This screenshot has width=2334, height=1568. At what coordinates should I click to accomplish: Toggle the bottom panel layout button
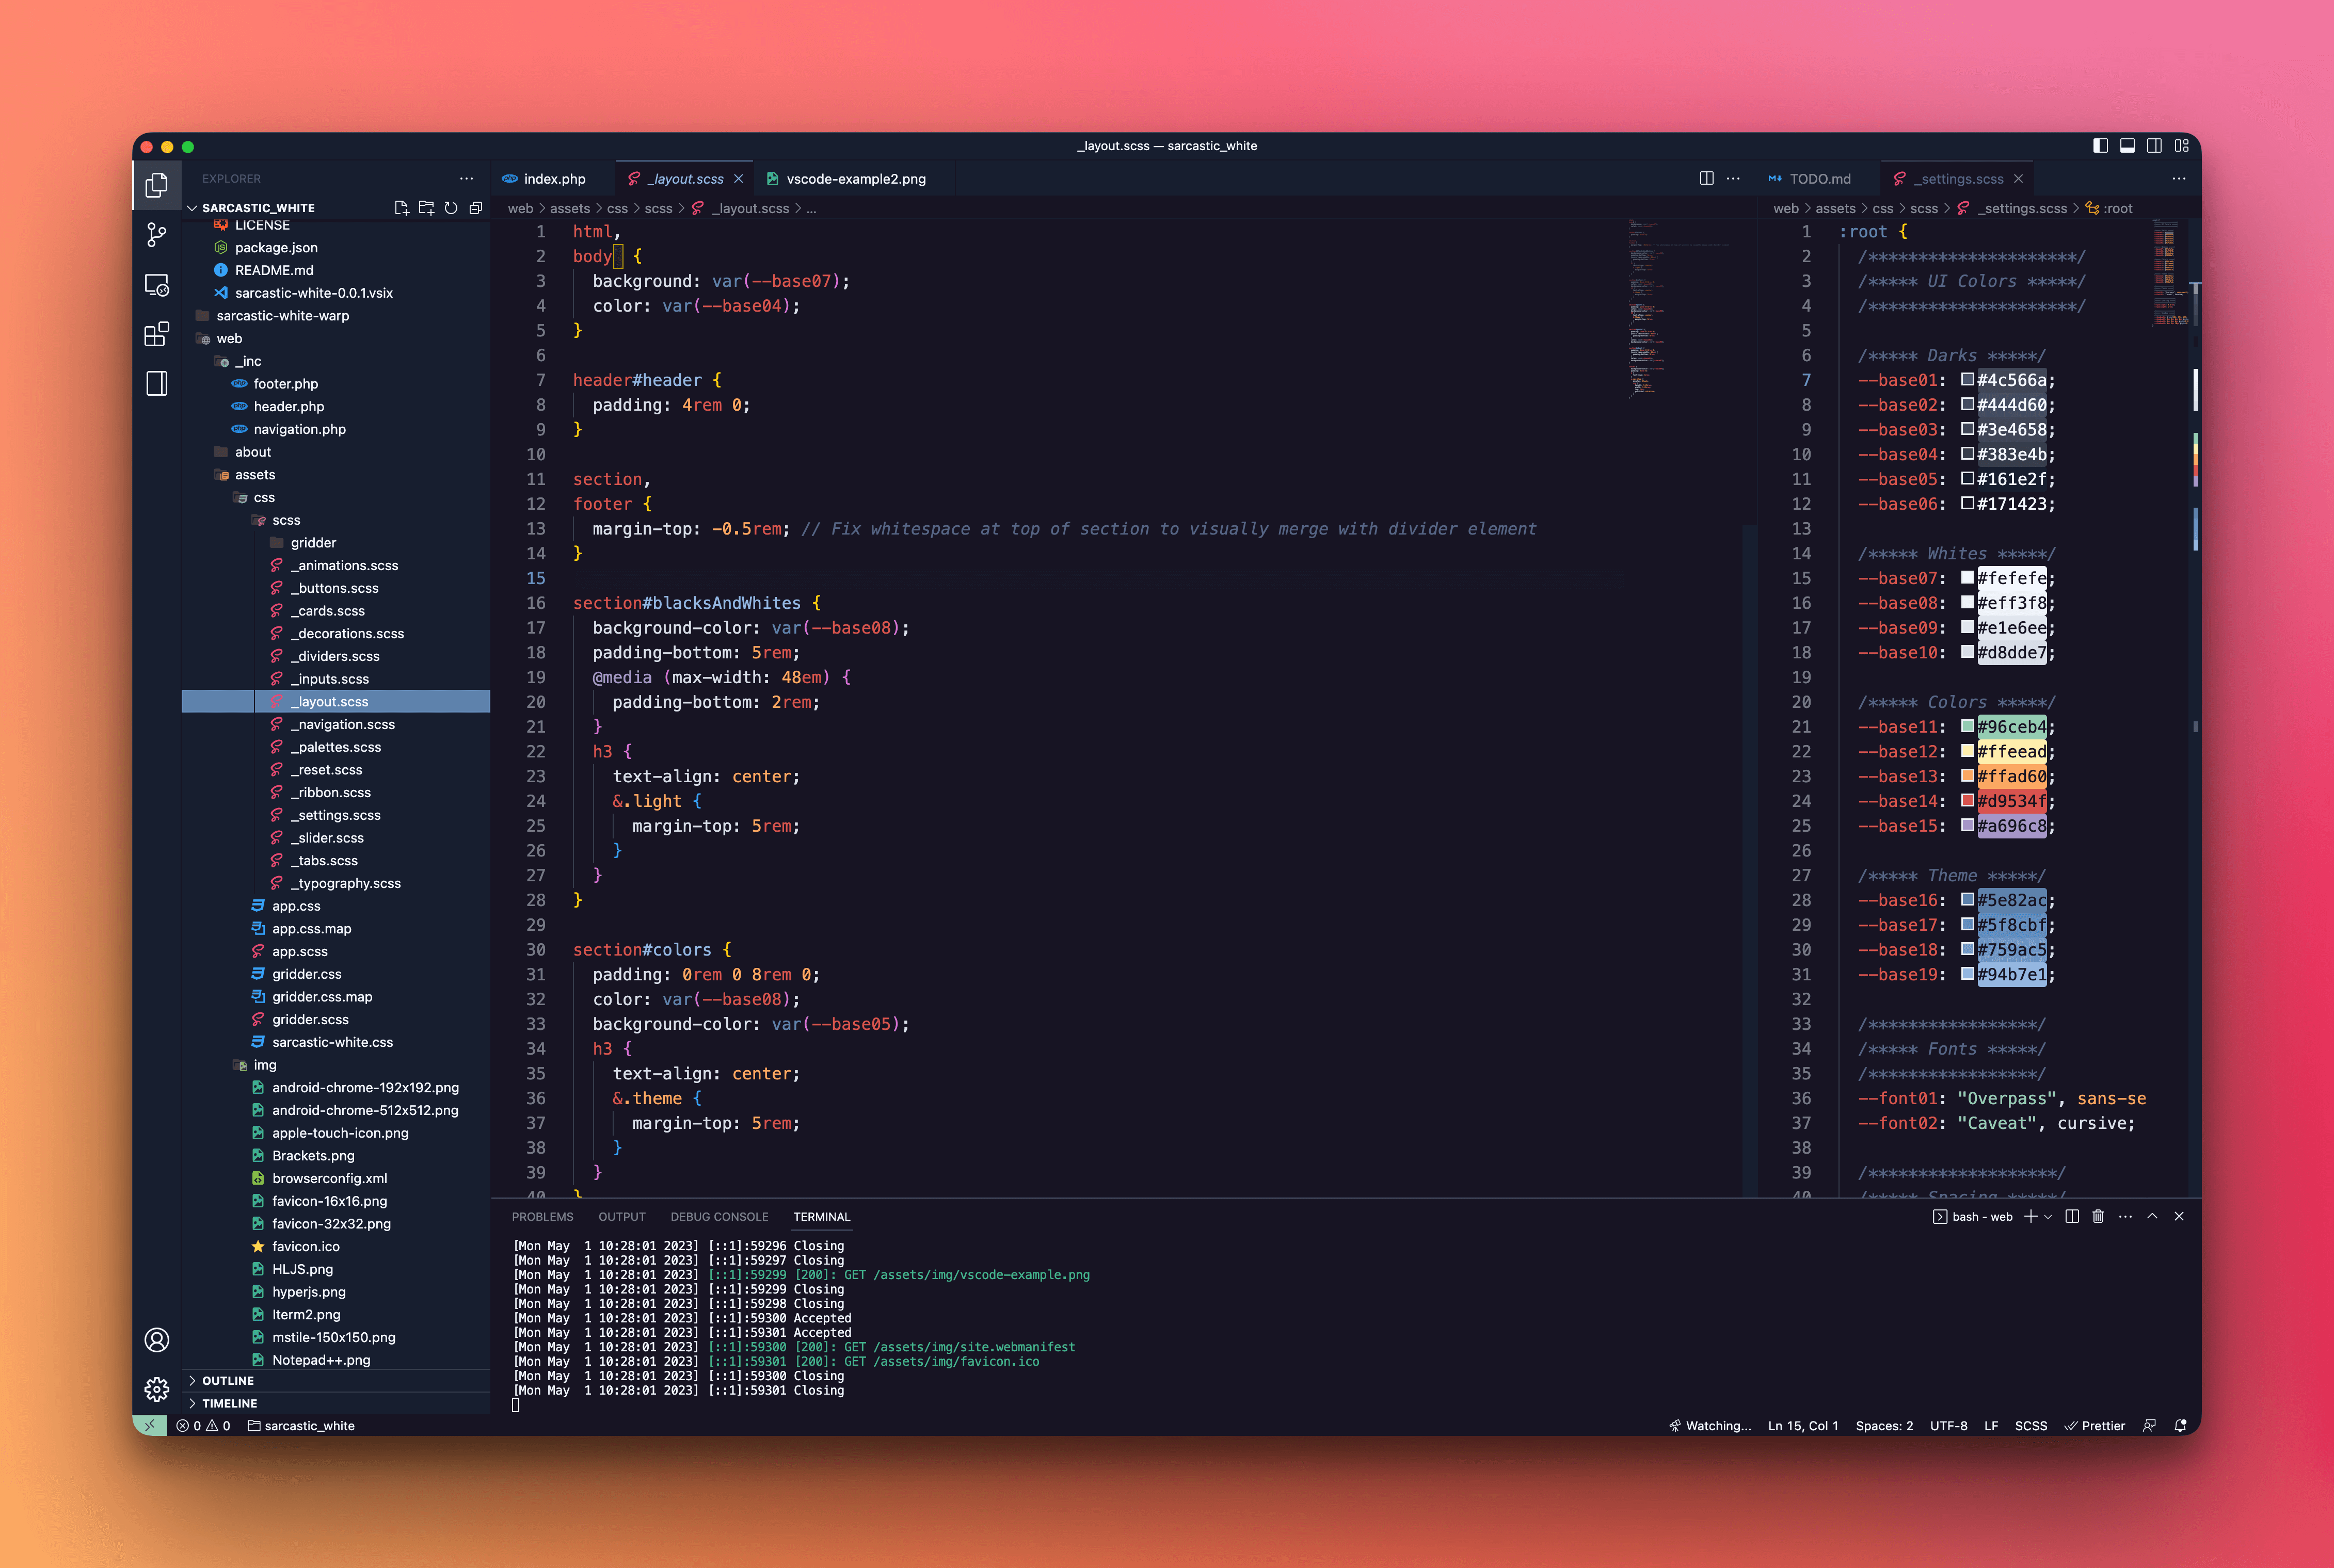2127,146
